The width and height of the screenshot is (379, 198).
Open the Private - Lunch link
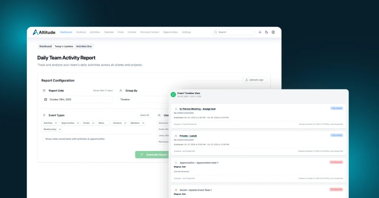[188, 136]
